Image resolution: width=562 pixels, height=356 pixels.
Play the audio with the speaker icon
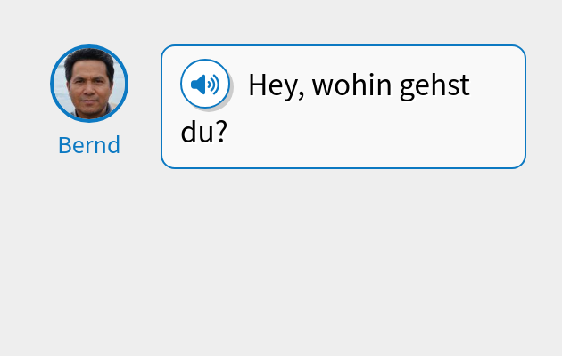point(205,85)
